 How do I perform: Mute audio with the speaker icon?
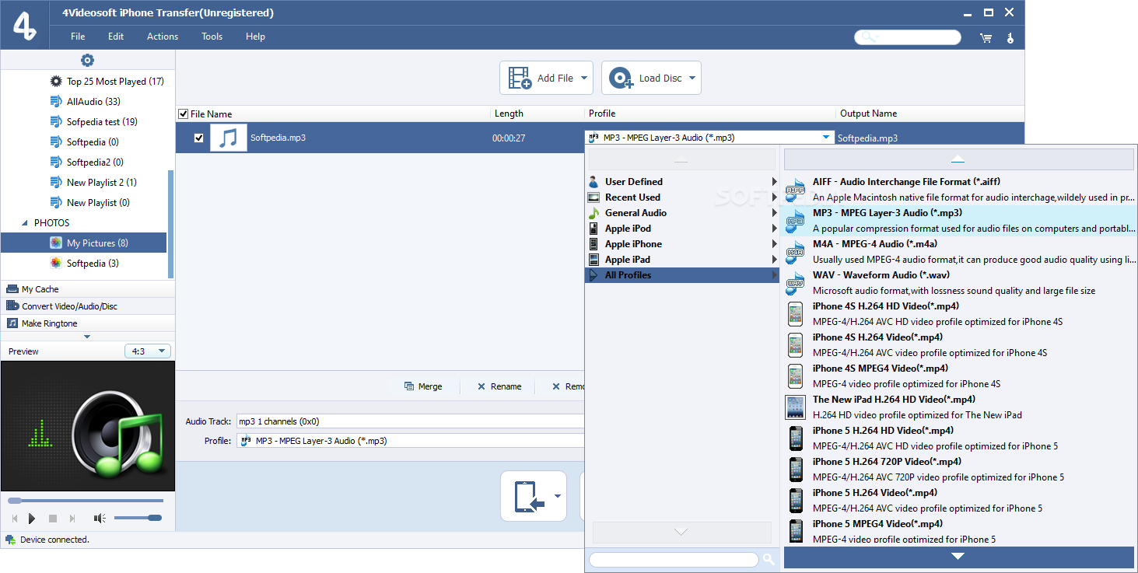(x=100, y=519)
